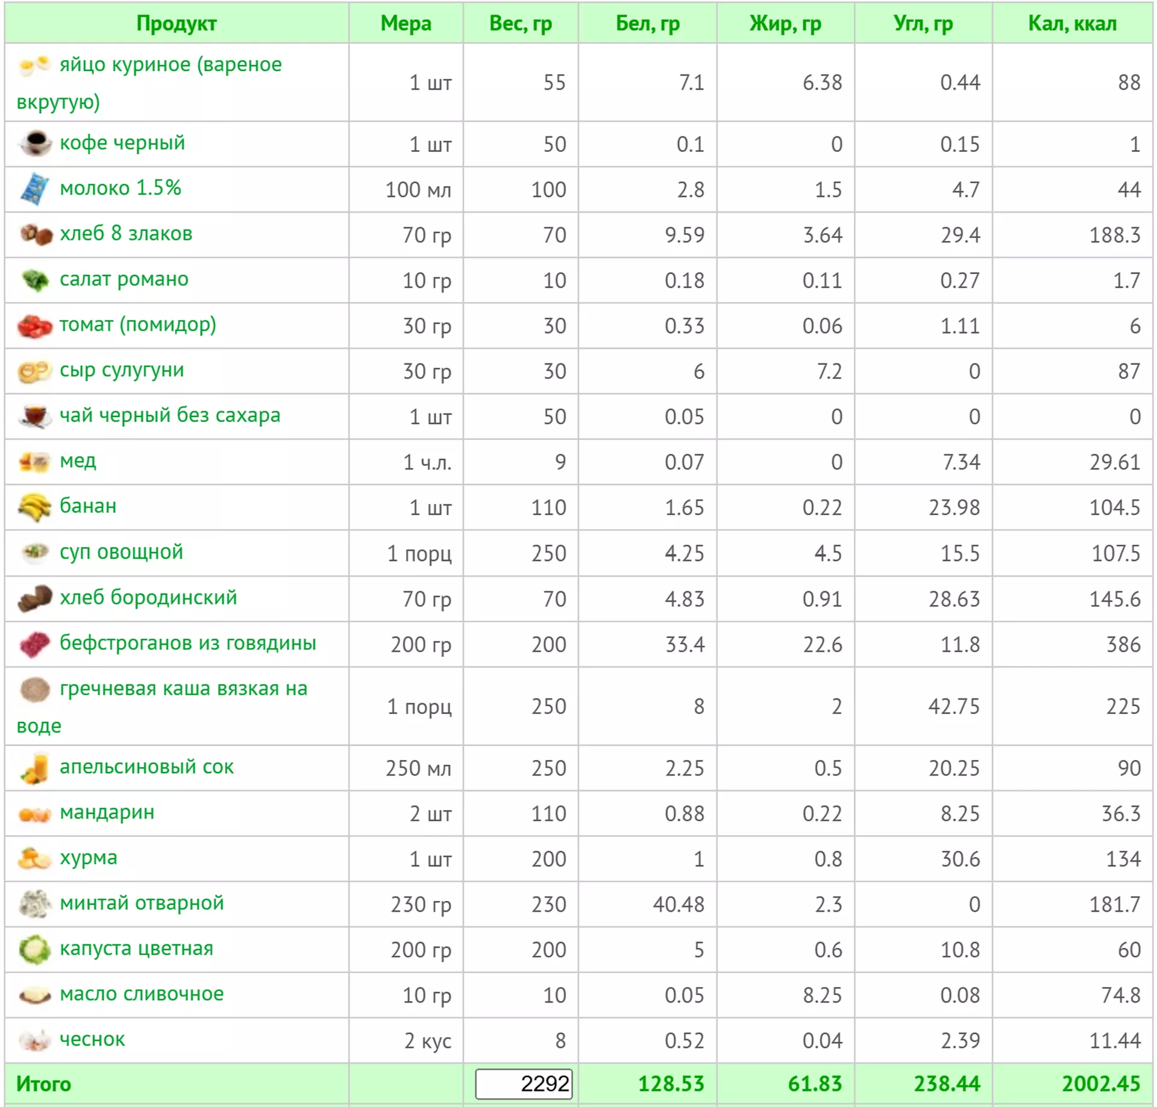The width and height of the screenshot is (1157, 1107).
Task: Click the 'Продукт' column header
Action: point(176,23)
